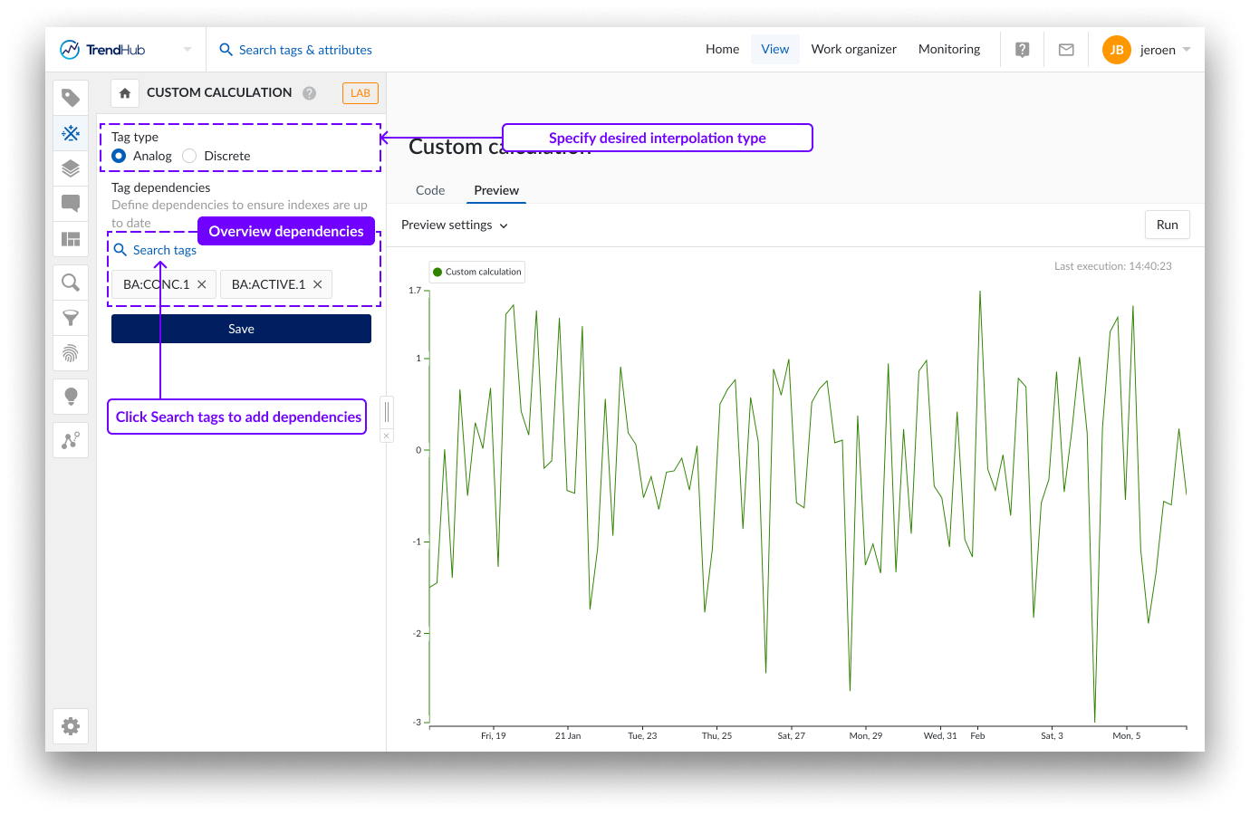Select the Discrete tag type radio button
The width and height of the screenshot is (1250, 815).
point(188,156)
